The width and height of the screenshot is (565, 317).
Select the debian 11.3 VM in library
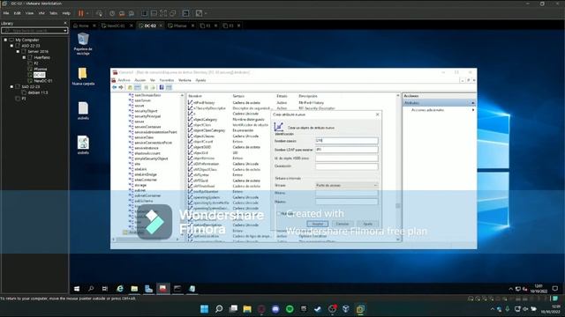[38, 92]
